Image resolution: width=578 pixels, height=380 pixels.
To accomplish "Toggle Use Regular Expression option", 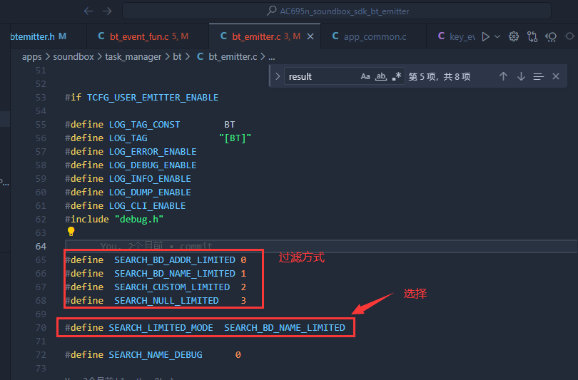I will click(x=397, y=76).
